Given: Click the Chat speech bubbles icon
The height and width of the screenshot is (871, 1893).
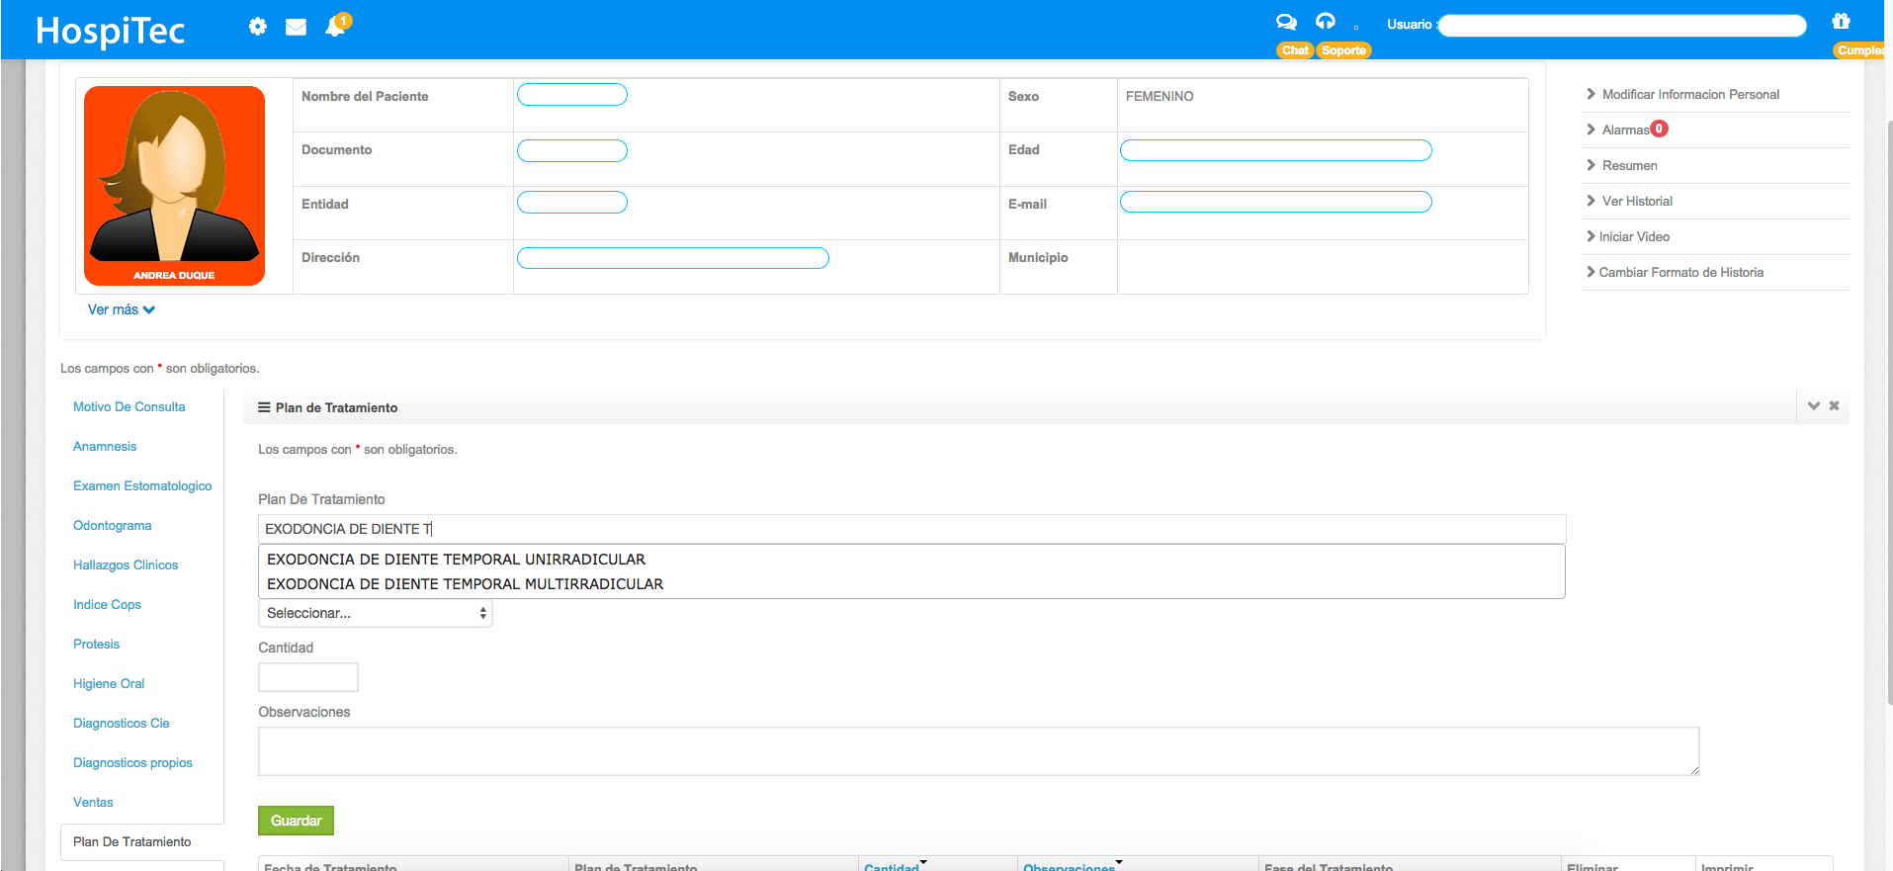Looking at the screenshot, I should click(1286, 22).
